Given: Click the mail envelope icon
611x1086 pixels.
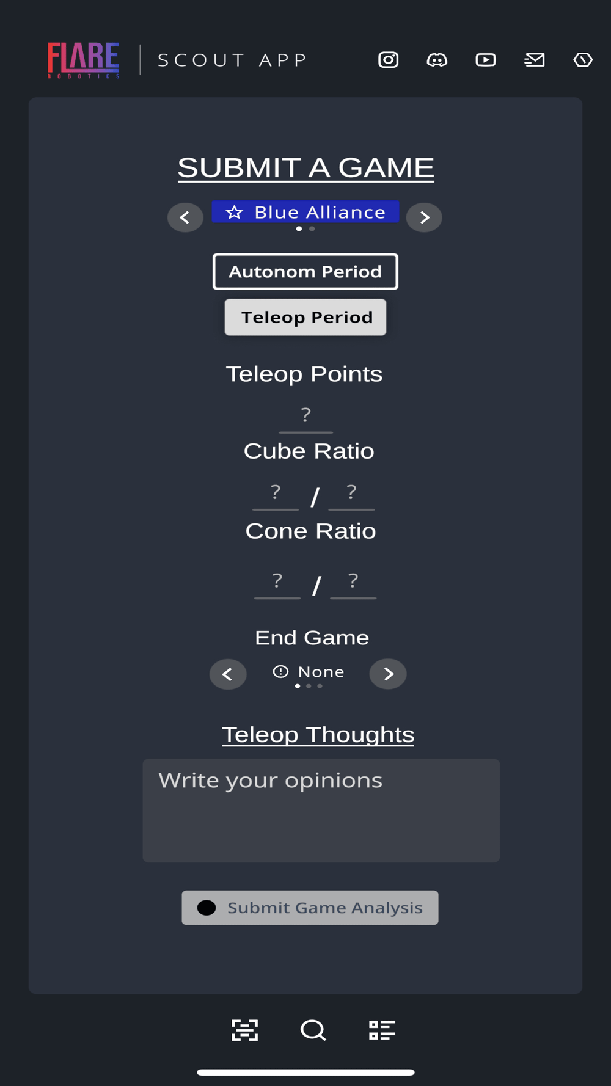Looking at the screenshot, I should coord(535,60).
